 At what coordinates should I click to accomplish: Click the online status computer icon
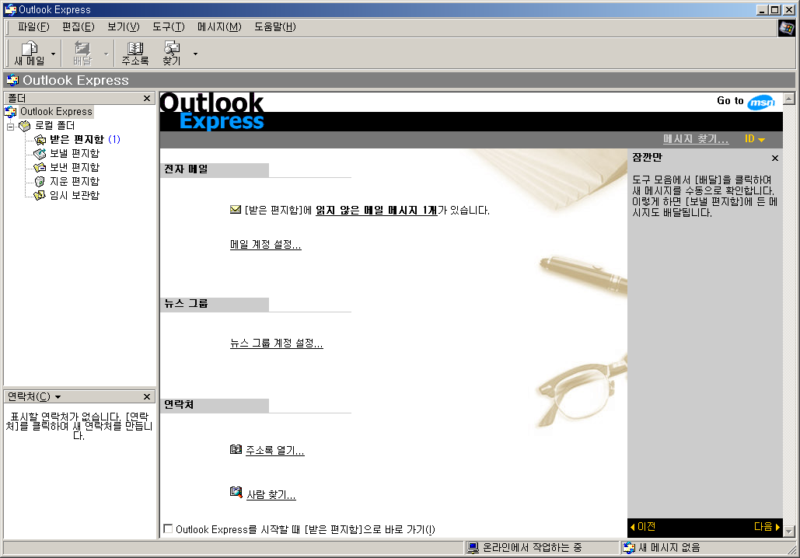click(x=473, y=548)
